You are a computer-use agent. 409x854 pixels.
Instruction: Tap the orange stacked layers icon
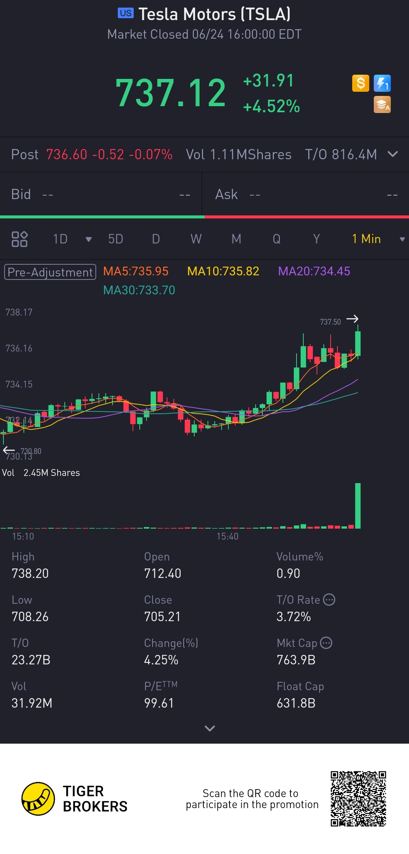(382, 105)
